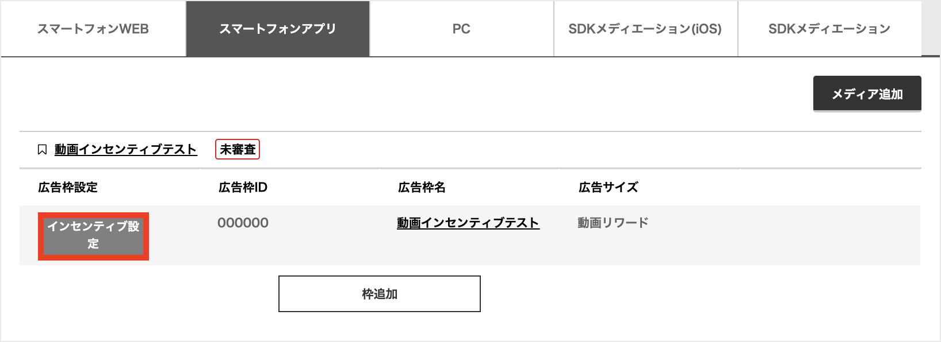The width and height of the screenshot is (941, 342).
Task: Click the 枠追加 button
Action: pyautogui.click(x=380, y=294)
